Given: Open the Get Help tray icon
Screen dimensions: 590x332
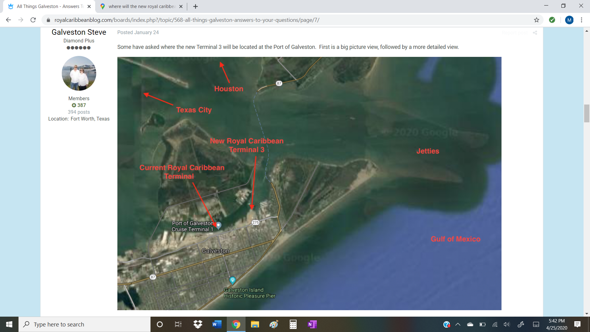Looking at the screenshot, I should tap(446, 324).
